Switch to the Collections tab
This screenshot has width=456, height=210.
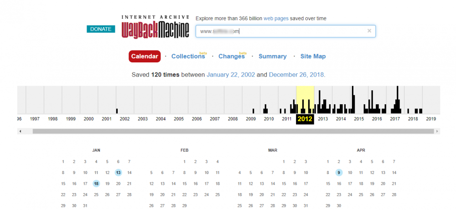tap(188, 56)
